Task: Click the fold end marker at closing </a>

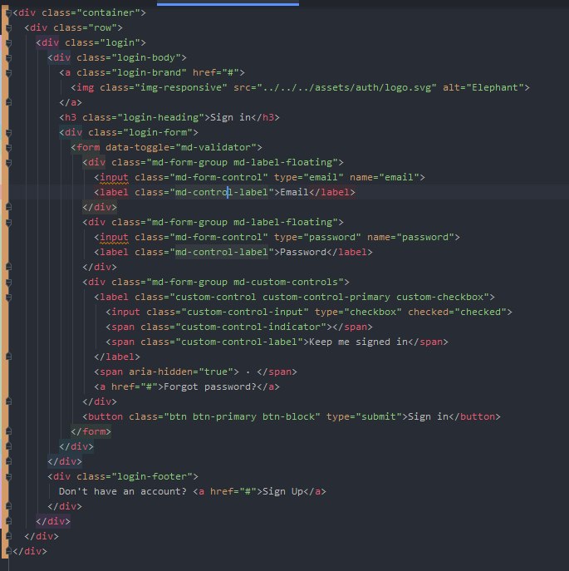Action: click(9, 102)
